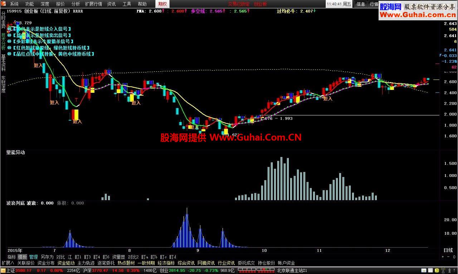Click the 交易已锁定 label
This screenshot has width=458, height=274.
[x=239, y=4]
